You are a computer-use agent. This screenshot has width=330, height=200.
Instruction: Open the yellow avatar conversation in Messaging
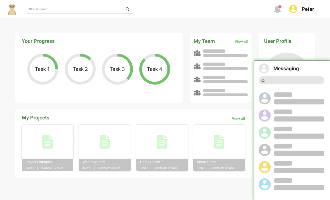tap(265, 167)
